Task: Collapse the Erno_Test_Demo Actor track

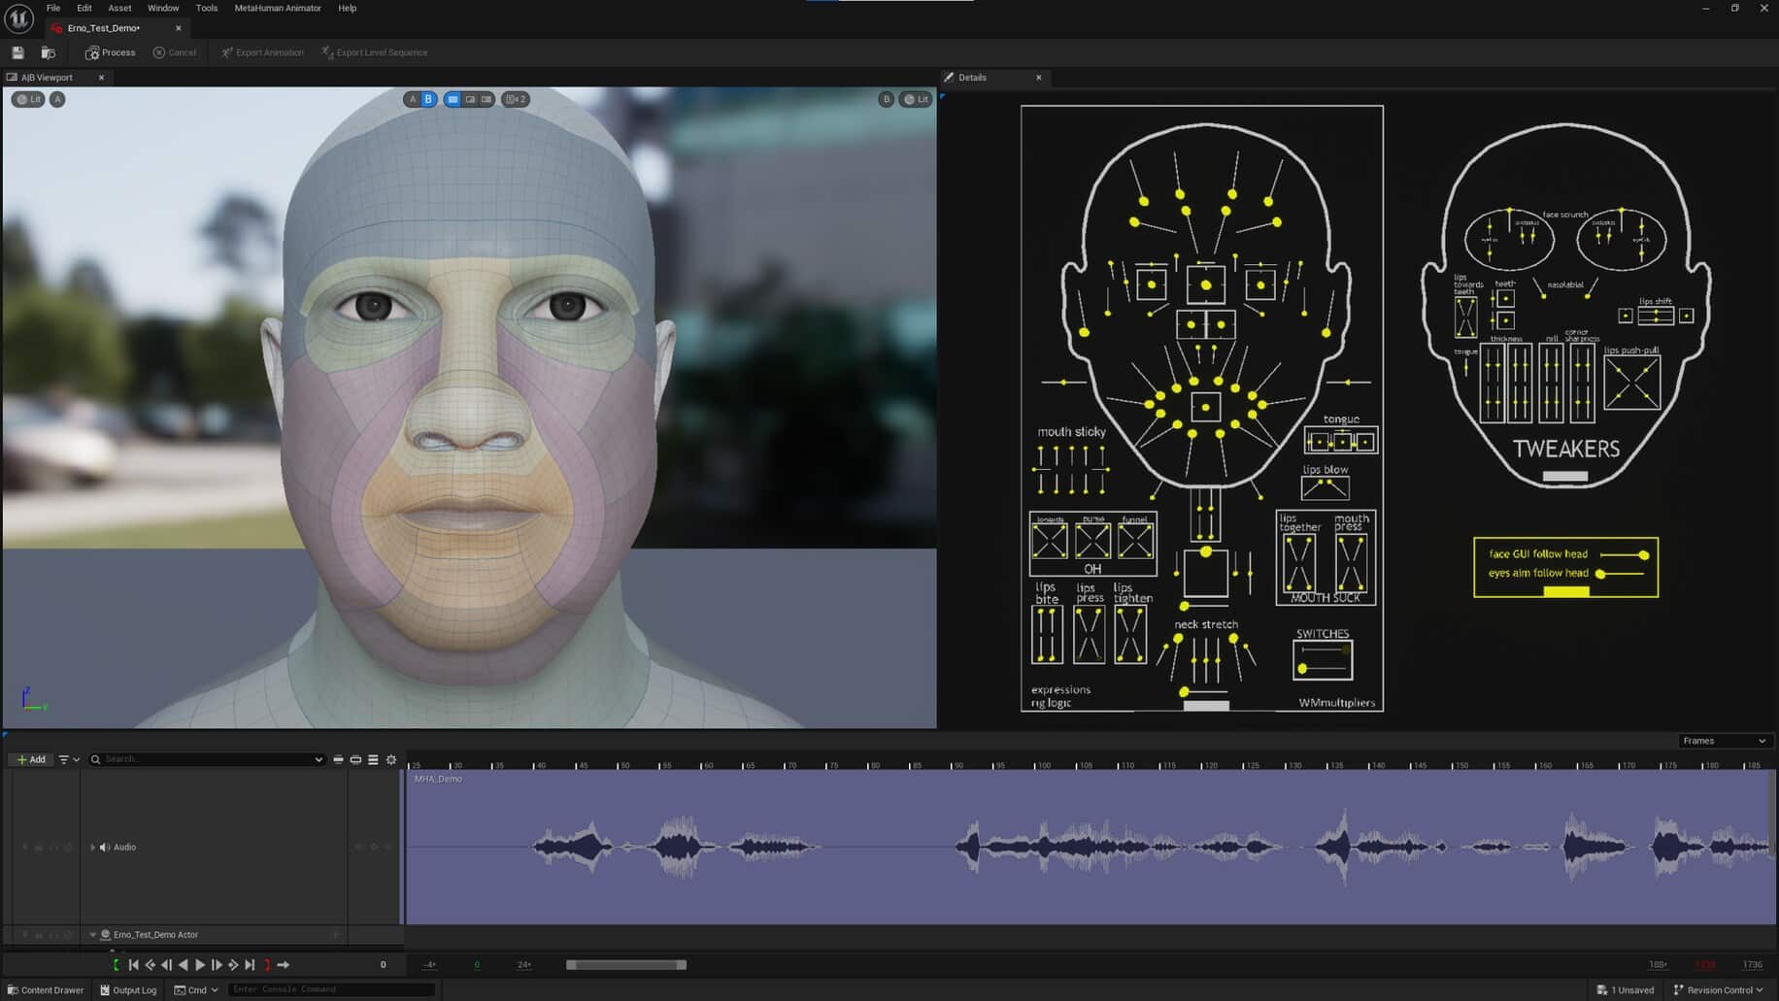Action: 93,934
